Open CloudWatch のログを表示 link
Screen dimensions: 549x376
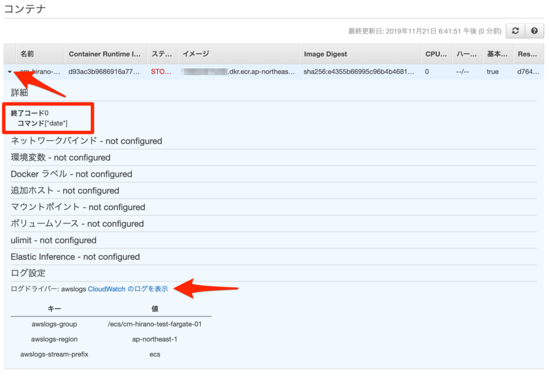[x=128, y=289]
